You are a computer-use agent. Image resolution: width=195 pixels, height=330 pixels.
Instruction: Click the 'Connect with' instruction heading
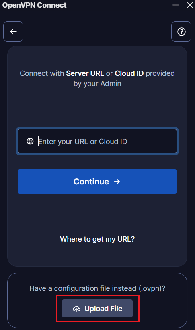click(97, 78)
